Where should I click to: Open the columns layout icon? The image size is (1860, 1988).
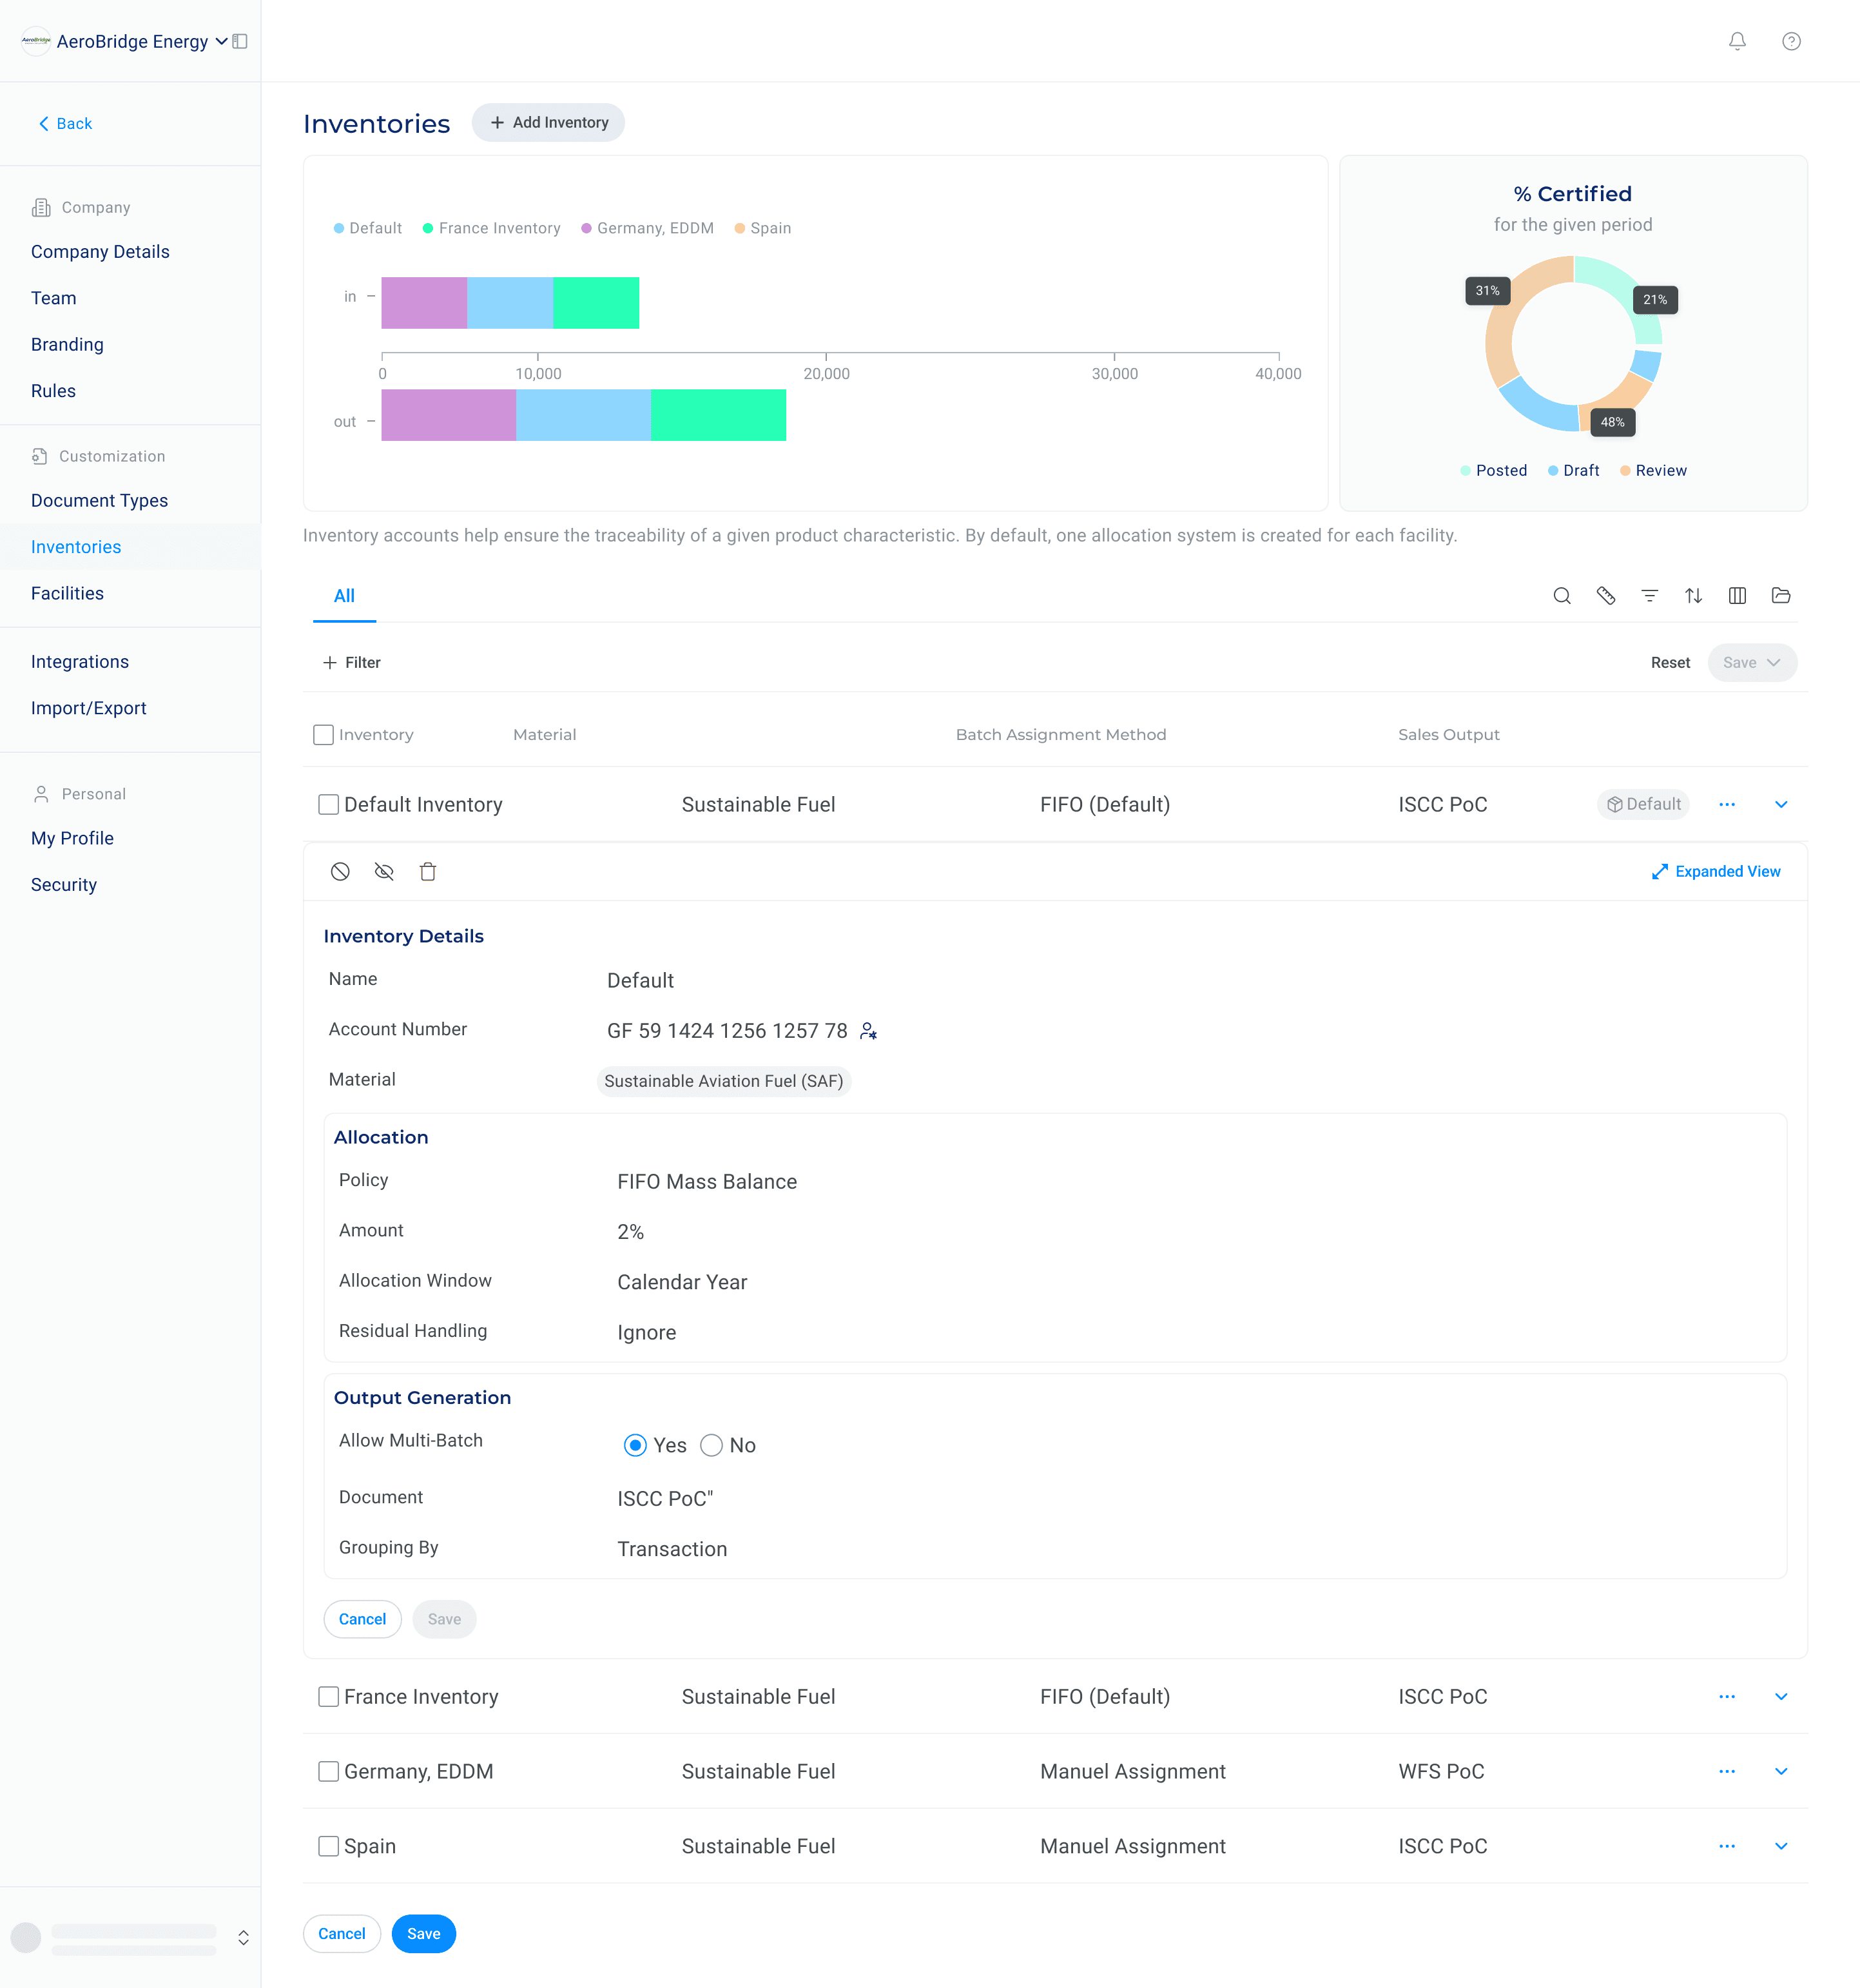click(x=1737, y=596)
